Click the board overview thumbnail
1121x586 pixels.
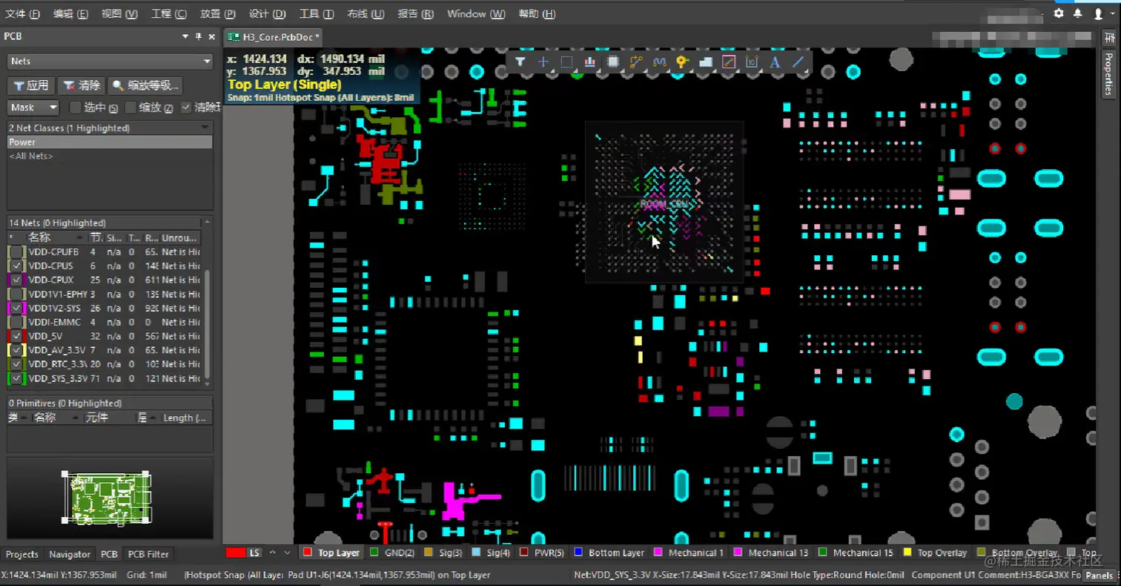pos(110,497)
